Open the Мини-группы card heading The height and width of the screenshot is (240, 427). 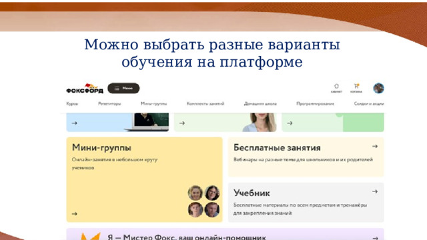tap(101, 148)
